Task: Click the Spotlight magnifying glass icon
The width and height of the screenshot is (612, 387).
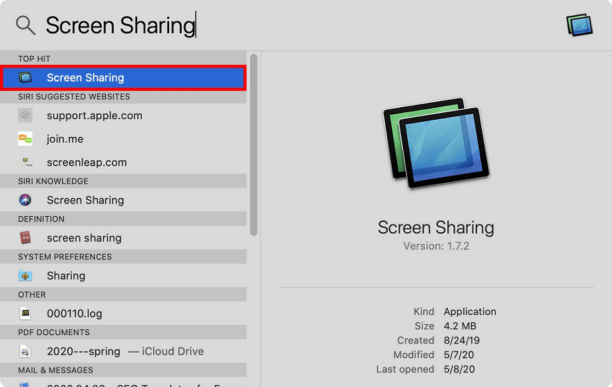Action: tap(26, 25)
